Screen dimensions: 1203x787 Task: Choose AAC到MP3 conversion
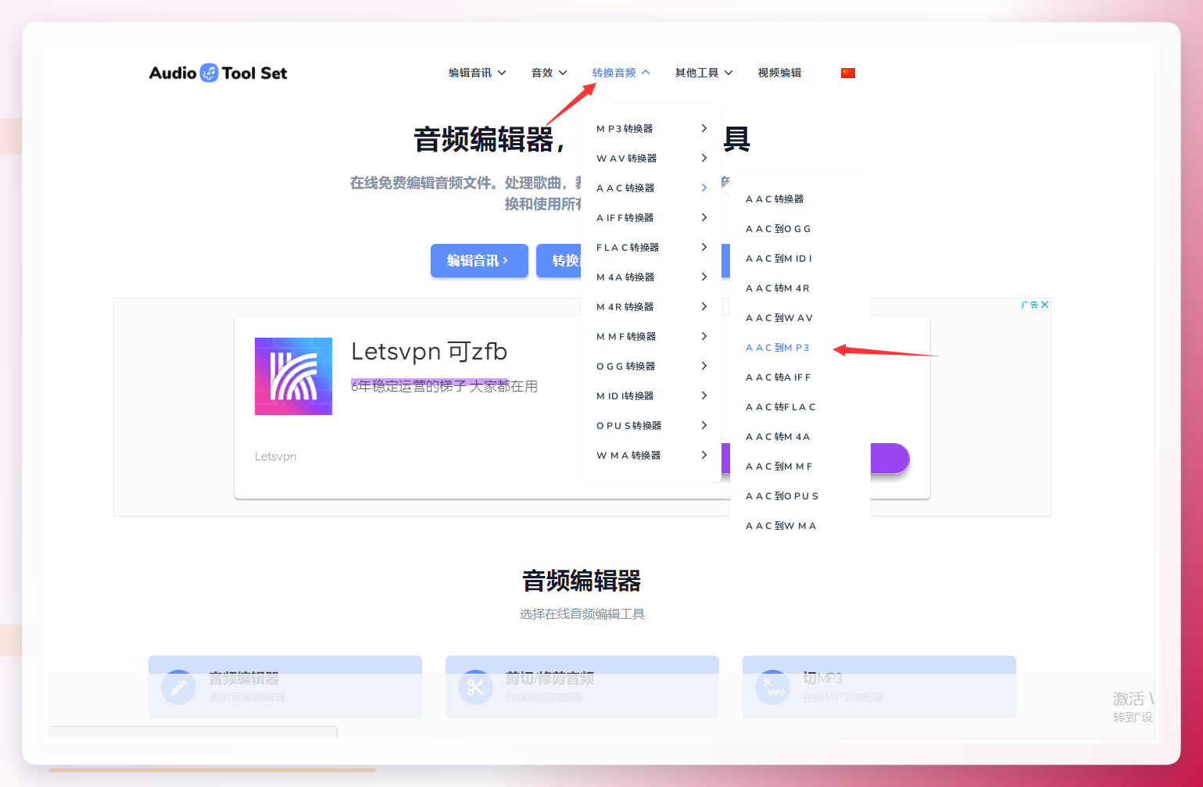click(x=777, y=347)
